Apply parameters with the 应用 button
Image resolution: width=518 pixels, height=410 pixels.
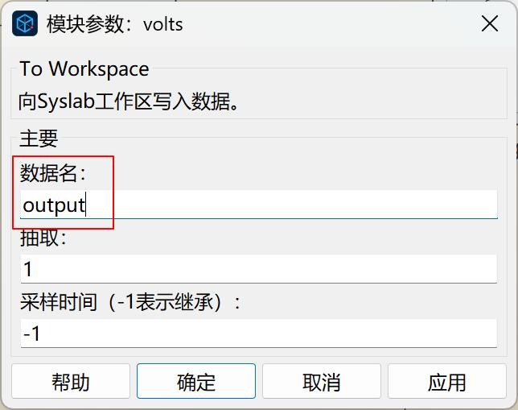[x=447, y=381]
